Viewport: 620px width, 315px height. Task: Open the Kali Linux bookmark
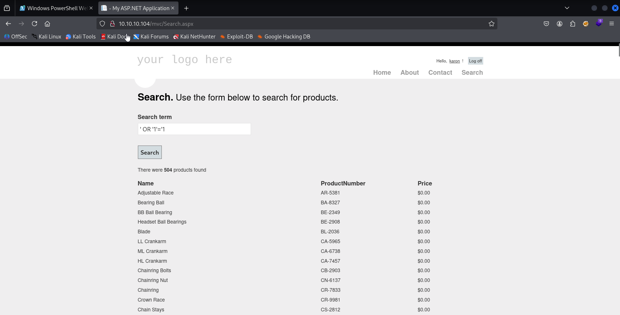tap(46, 37)
